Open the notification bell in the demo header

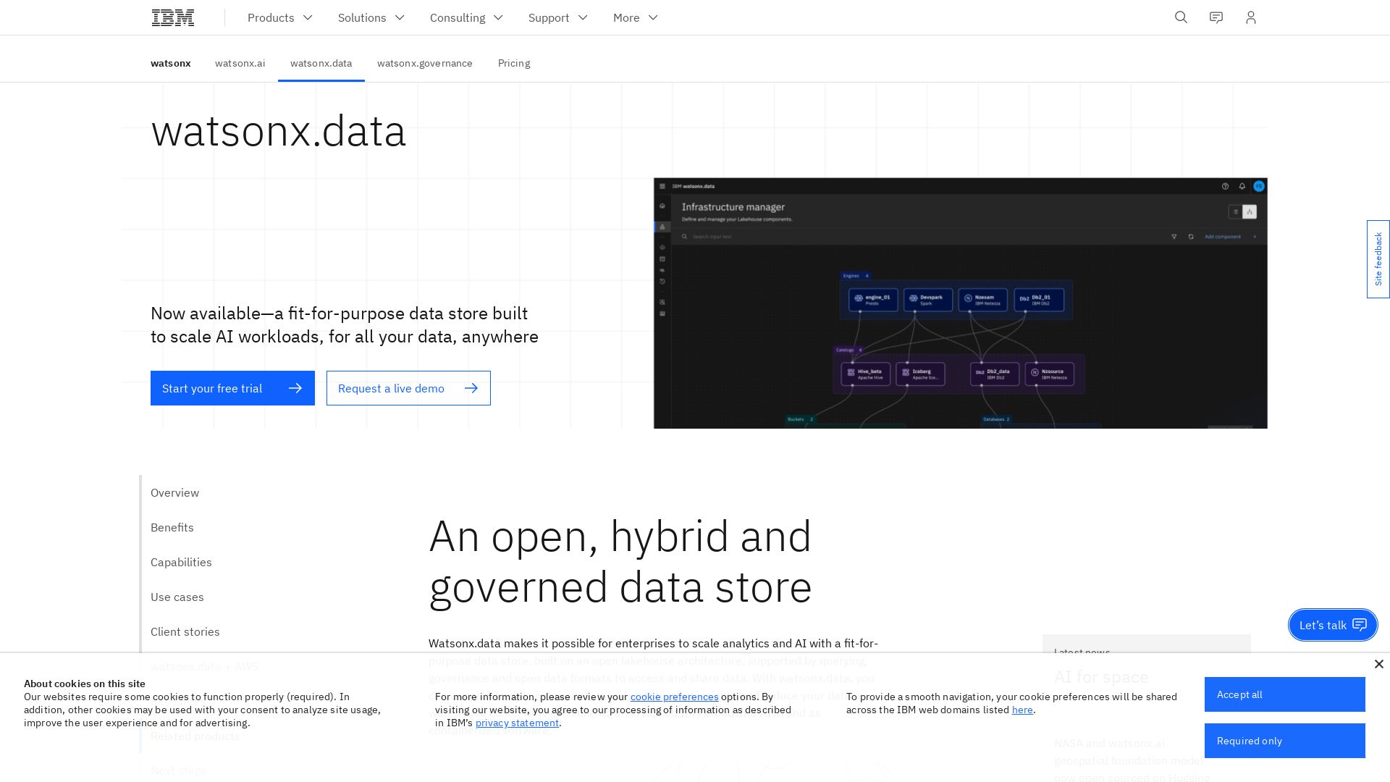pyautogui.click(x=1242, y=186)
